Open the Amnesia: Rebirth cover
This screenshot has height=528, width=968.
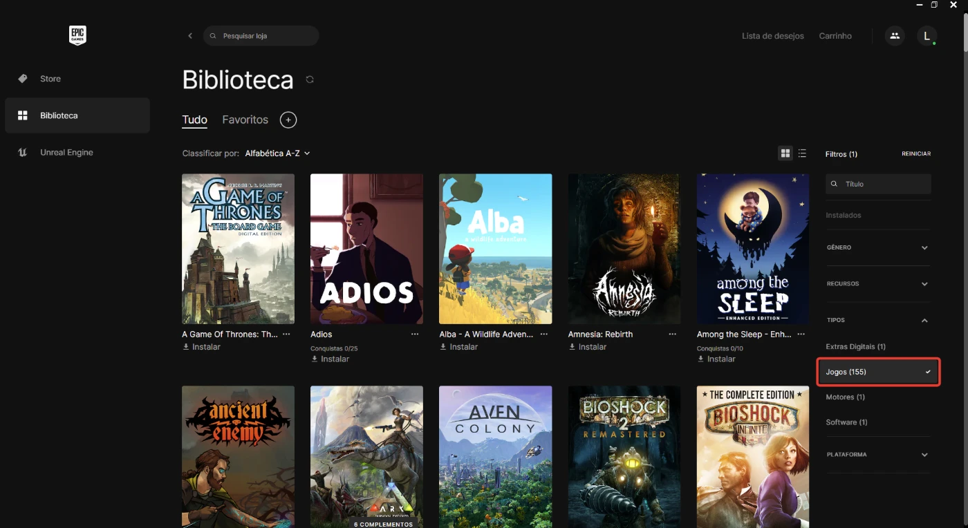(x=624, y=249)
